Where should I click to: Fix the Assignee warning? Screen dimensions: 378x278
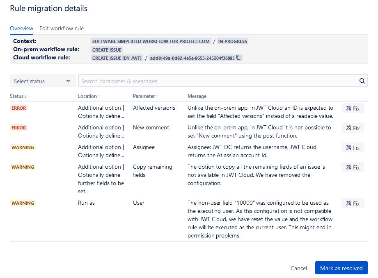353,148
